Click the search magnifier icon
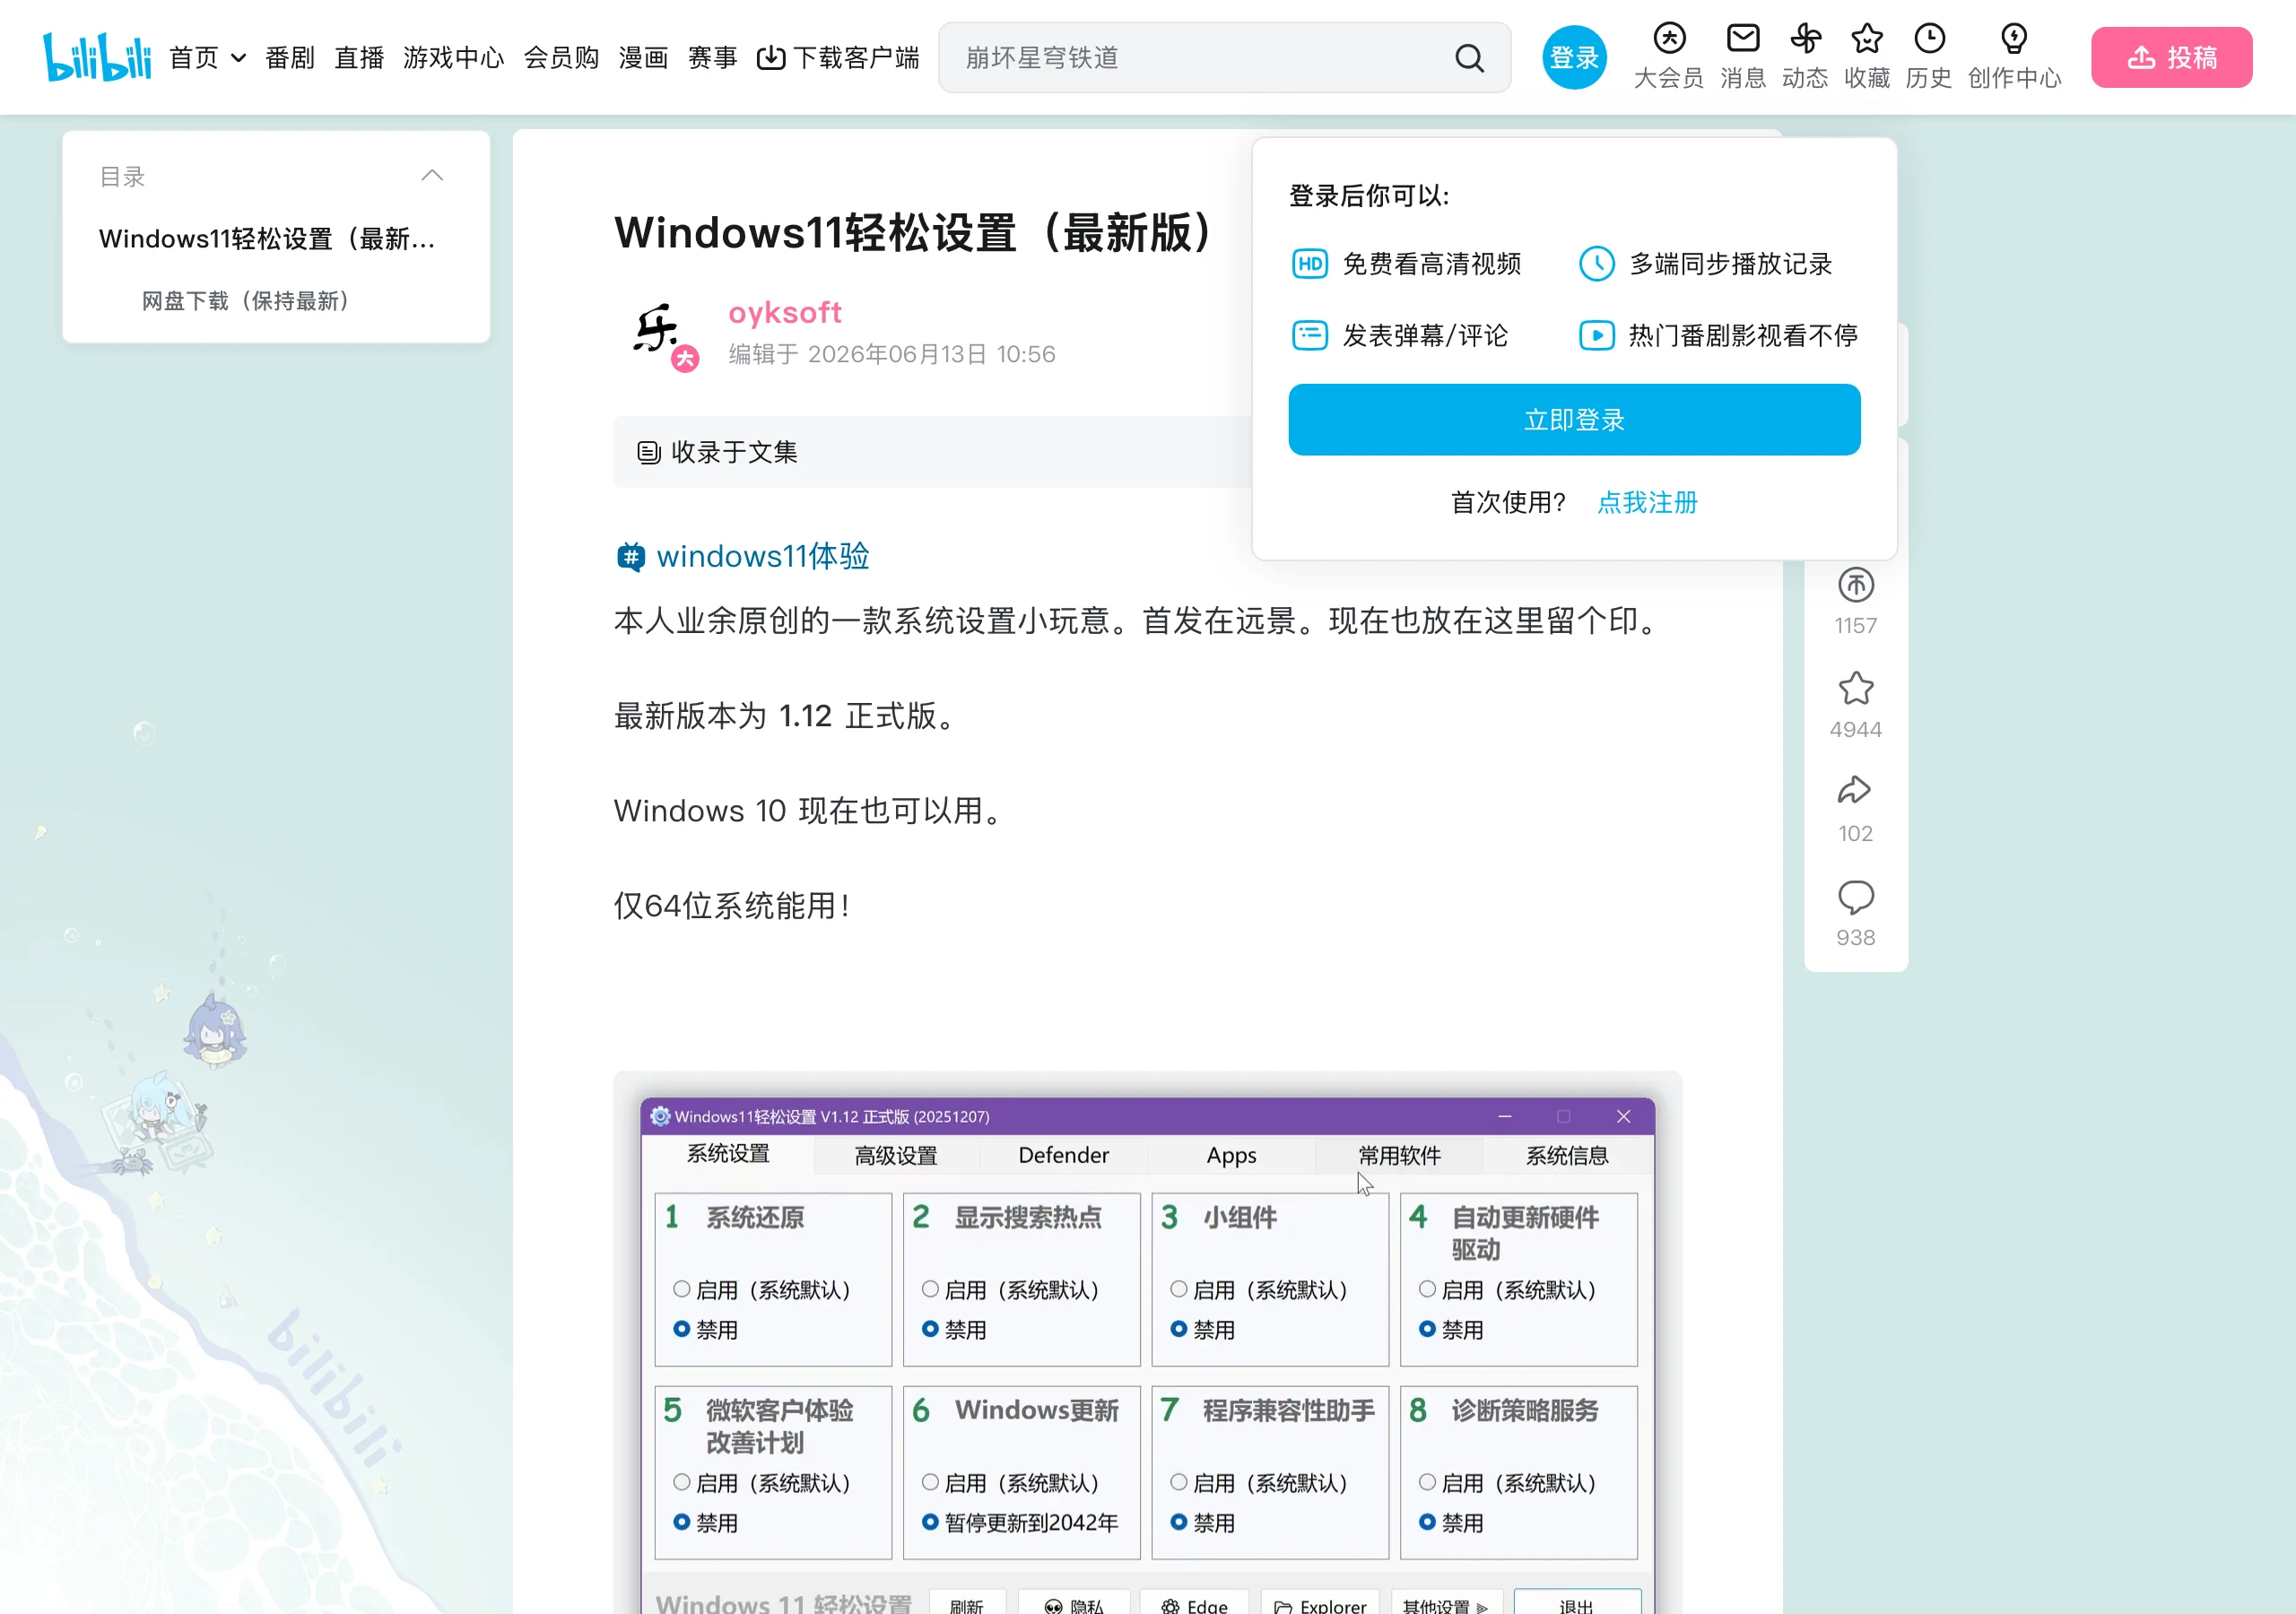The width and height of the screenshot is (2296, 1614). coord(1469,58)
